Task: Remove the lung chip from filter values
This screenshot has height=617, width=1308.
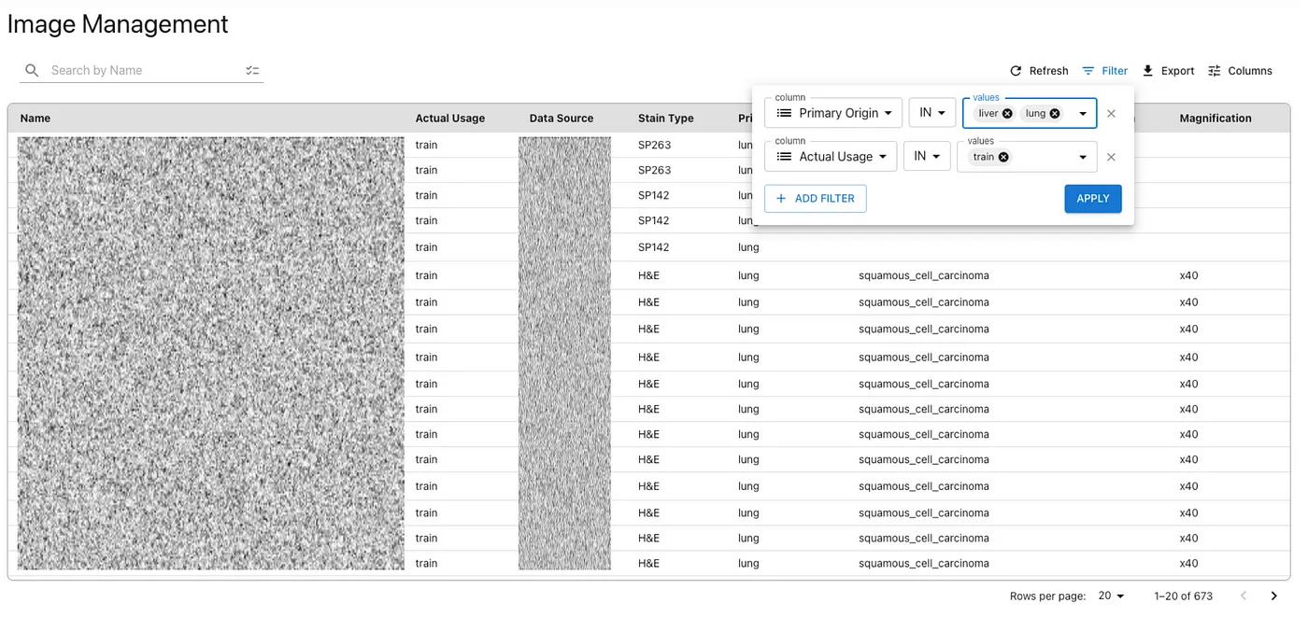Action: tap(1055, 114)
